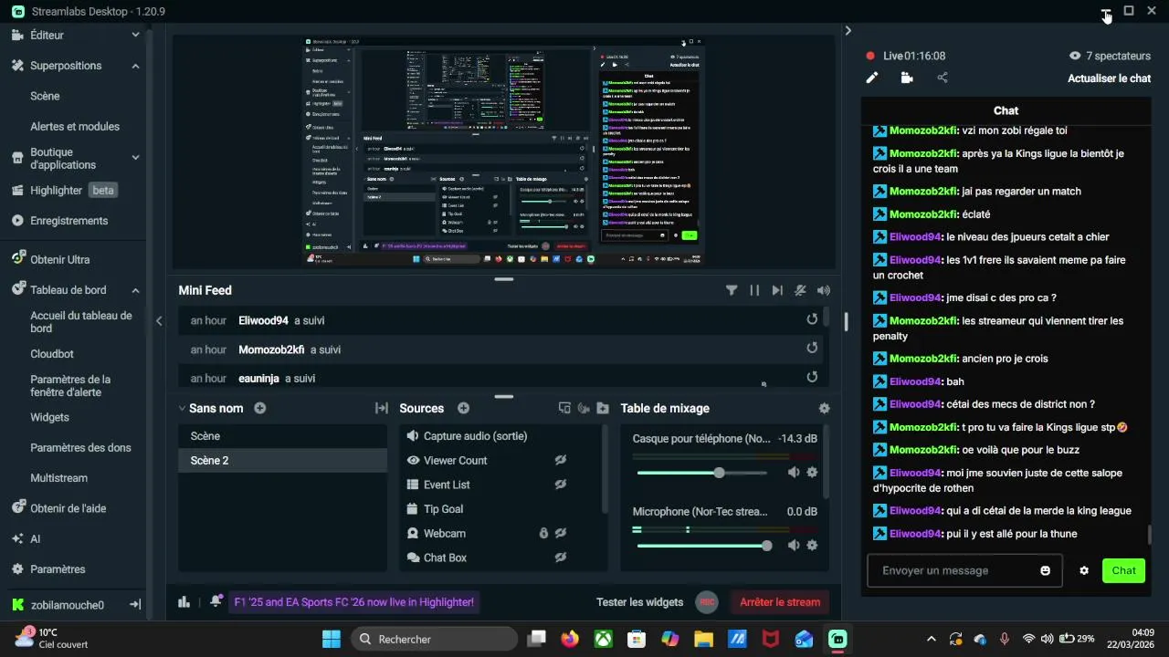The image size is (1169, 657).
Task: Replay the Momozob2kfi follow alert
Action: 812,348
